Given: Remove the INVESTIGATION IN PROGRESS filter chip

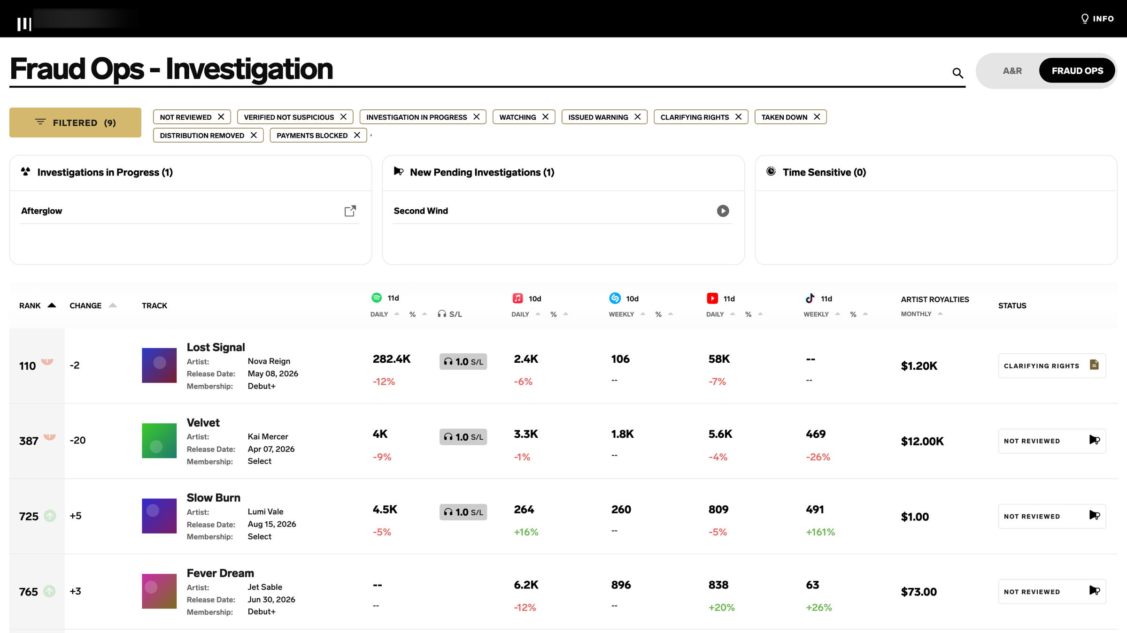Looking at the screenshot, I should 476,117.
